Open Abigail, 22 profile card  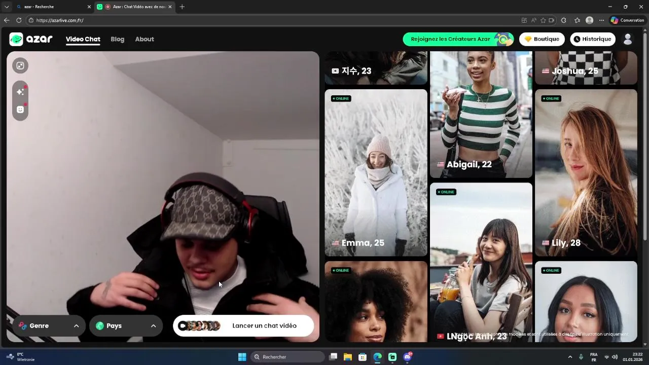pos(481,115)
